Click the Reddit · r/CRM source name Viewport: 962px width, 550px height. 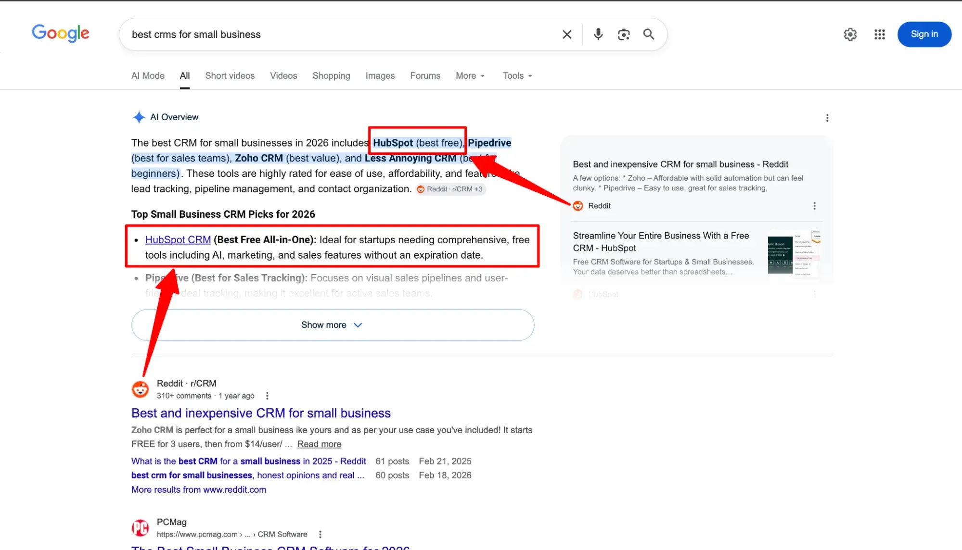(x=186, y=384)
